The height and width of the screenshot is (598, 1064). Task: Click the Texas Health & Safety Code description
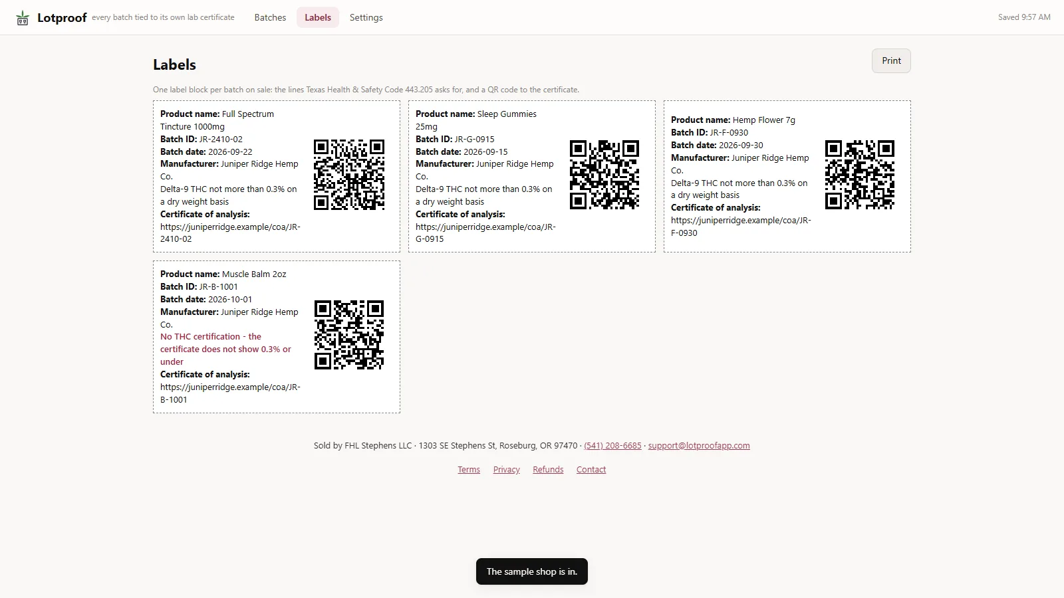tap(366, 90)
